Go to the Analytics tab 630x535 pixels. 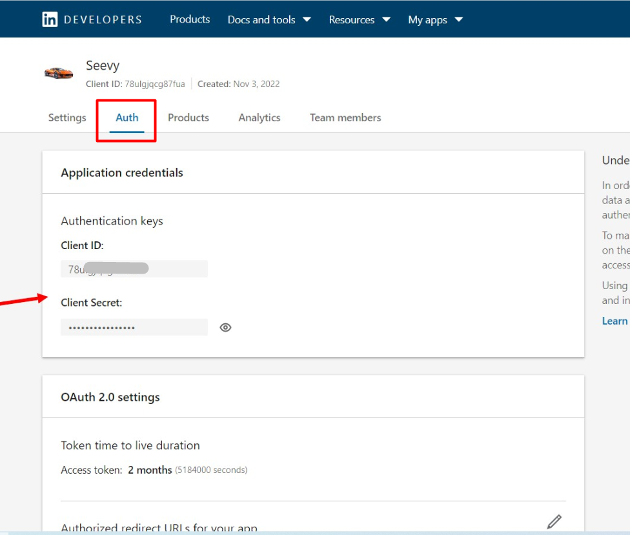click(259, 117)
